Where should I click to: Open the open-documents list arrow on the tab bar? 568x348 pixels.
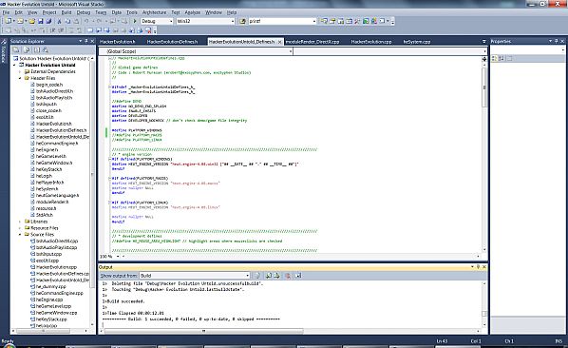click(484, 42)
